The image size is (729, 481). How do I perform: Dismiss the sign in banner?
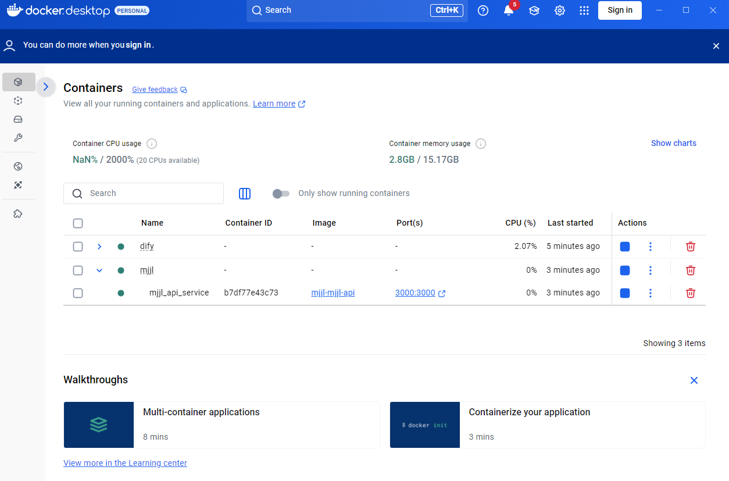point(716,46)
